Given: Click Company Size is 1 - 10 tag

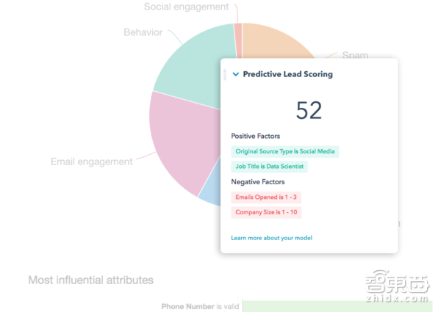Looking at the screenshot, I should 265,212.
